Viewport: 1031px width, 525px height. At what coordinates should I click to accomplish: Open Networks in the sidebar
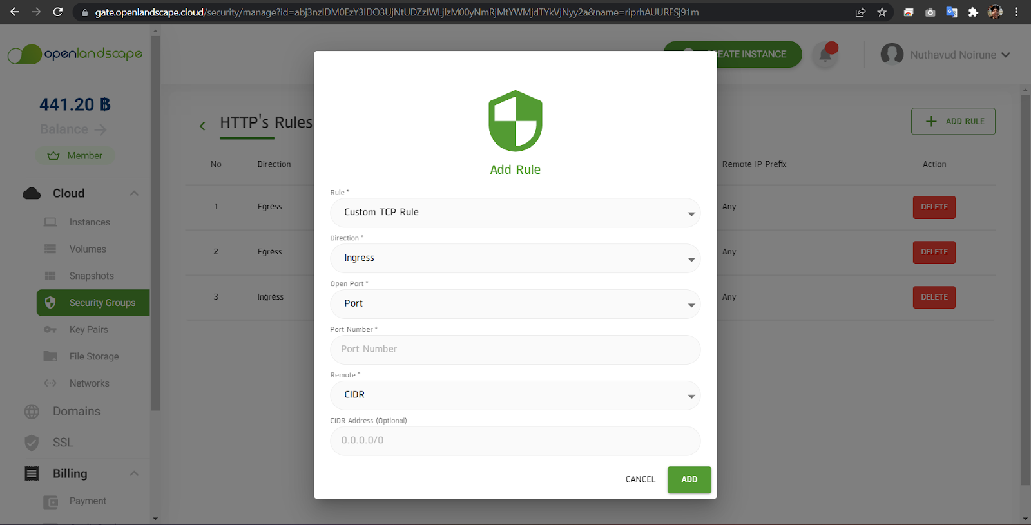pyautogui.click(x=89, y=383)
